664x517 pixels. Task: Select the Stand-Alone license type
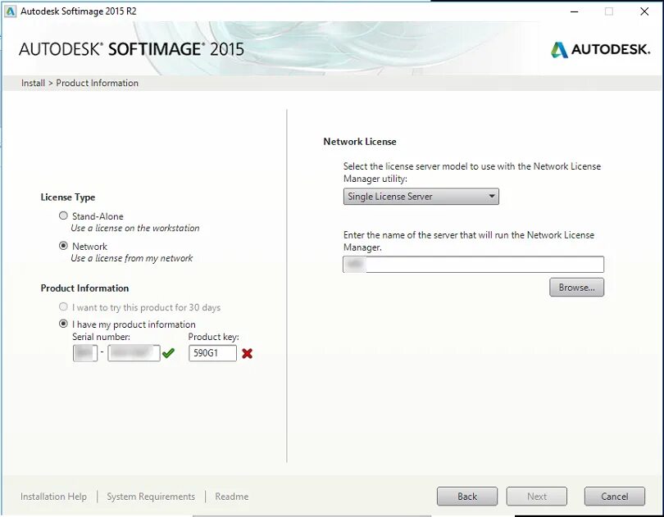tap(63, 216)
